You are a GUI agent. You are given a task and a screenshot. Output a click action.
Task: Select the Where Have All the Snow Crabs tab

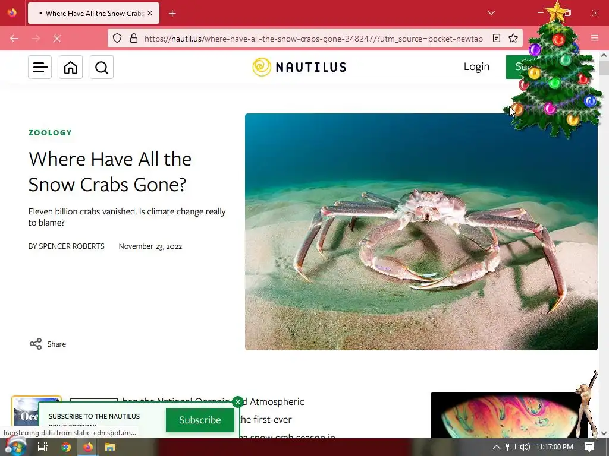point(93,13)
